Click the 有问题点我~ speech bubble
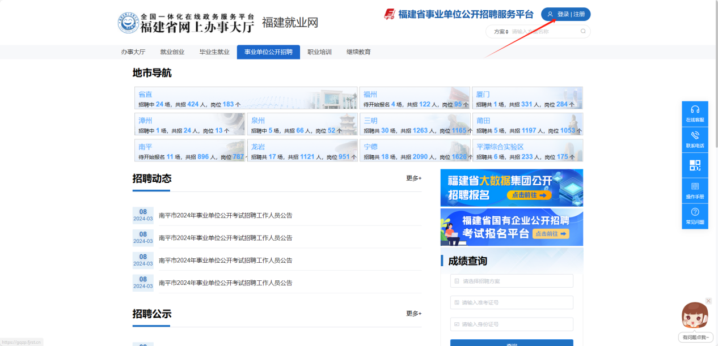Image resolution: width=718 pixels, height=346 pixels. [695, 337]
